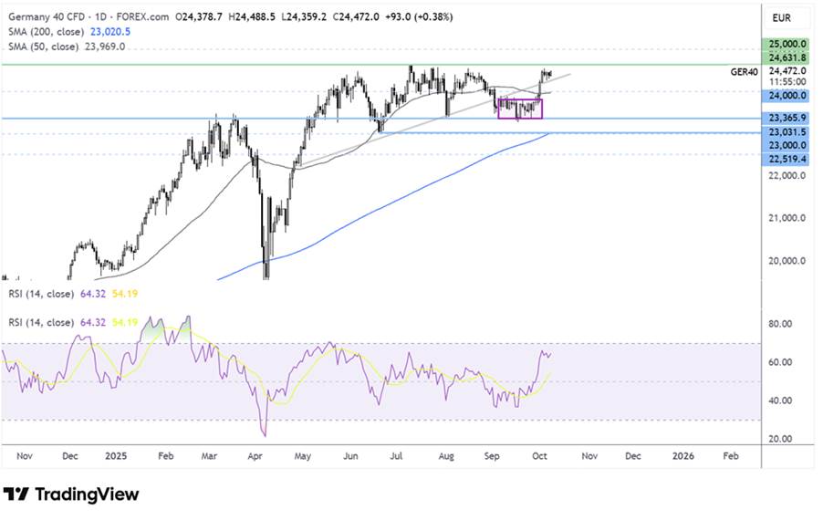
Task: Click the 80.00 level on RSI scale
Action: tap(782, 323)
